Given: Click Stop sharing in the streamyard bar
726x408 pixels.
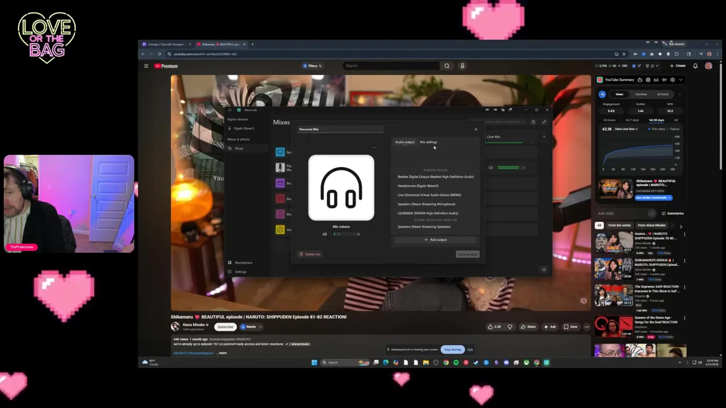Looking at the screenshot, I should pyautogui.click(x=453, y=350).
